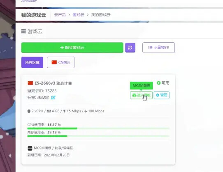The width and height of the screenshot is (223, 172).
Task: Open the 管理 manage button
Action: tap(162, 95)
